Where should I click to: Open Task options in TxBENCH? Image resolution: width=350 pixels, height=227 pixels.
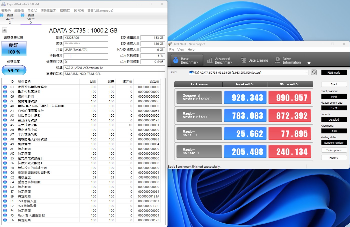pos(334,150)
